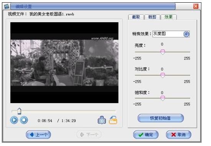211x146 pixels.
Task: Click the app icon in the title bar
Action: [x=7, y=6]
